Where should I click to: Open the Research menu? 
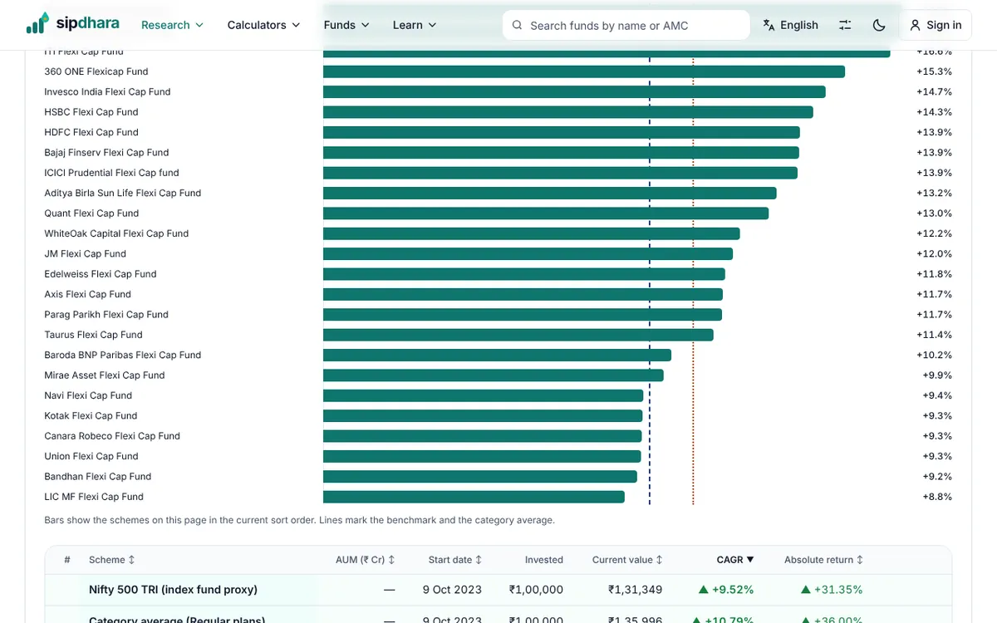pyautogui.click(x=172, y=25)
